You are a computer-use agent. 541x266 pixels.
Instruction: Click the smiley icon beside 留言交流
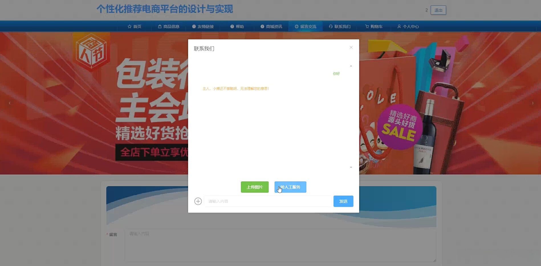[x=296, y=26]
